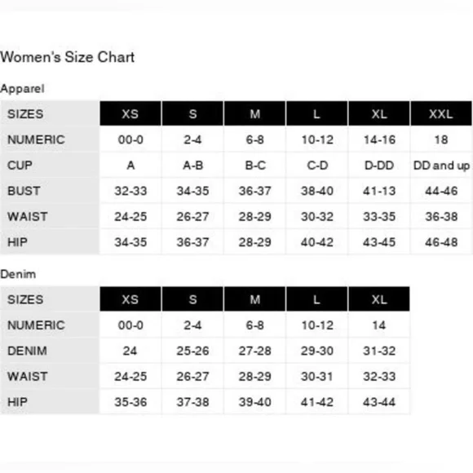
Task: Select the 46-48 hip value under XXL
Action: (441, 242)
